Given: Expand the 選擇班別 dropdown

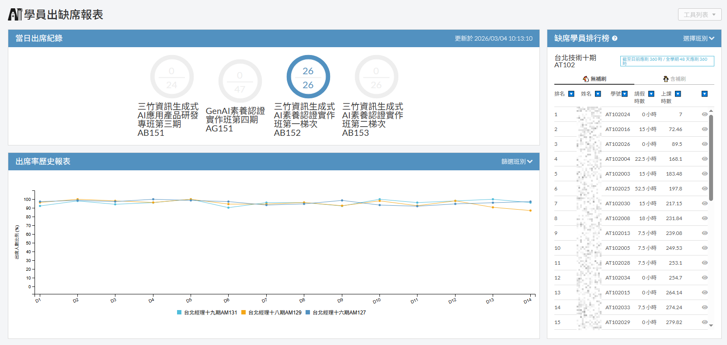Looking at the screenshot, I should click(698, 38).
